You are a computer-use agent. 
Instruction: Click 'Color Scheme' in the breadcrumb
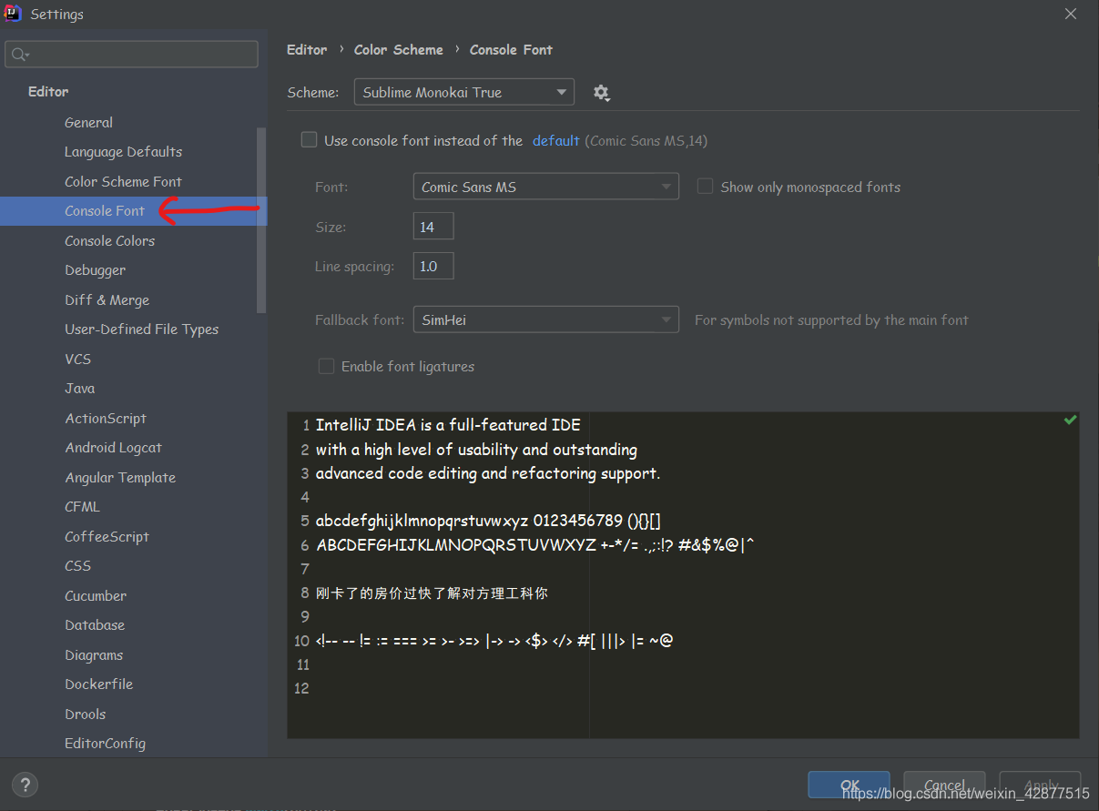pyautogui.click(x=398, y=50)
